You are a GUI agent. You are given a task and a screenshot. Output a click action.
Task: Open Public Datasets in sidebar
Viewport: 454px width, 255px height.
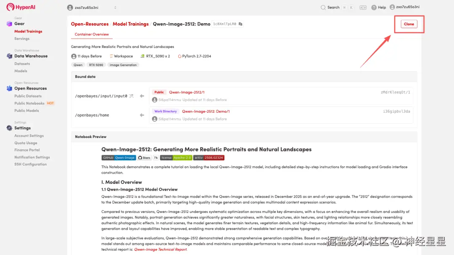[28, 96]
